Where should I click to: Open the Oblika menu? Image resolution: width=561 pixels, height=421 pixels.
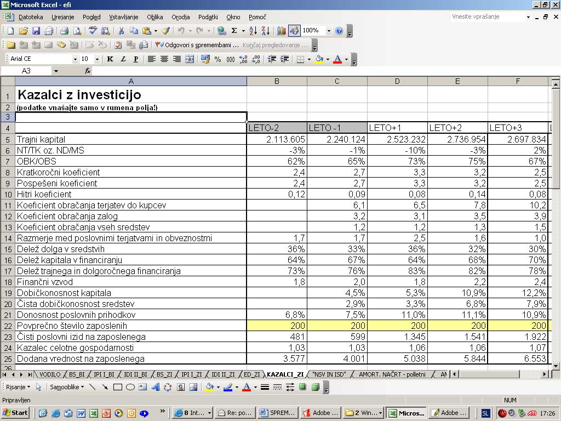(x=154, y=17)
